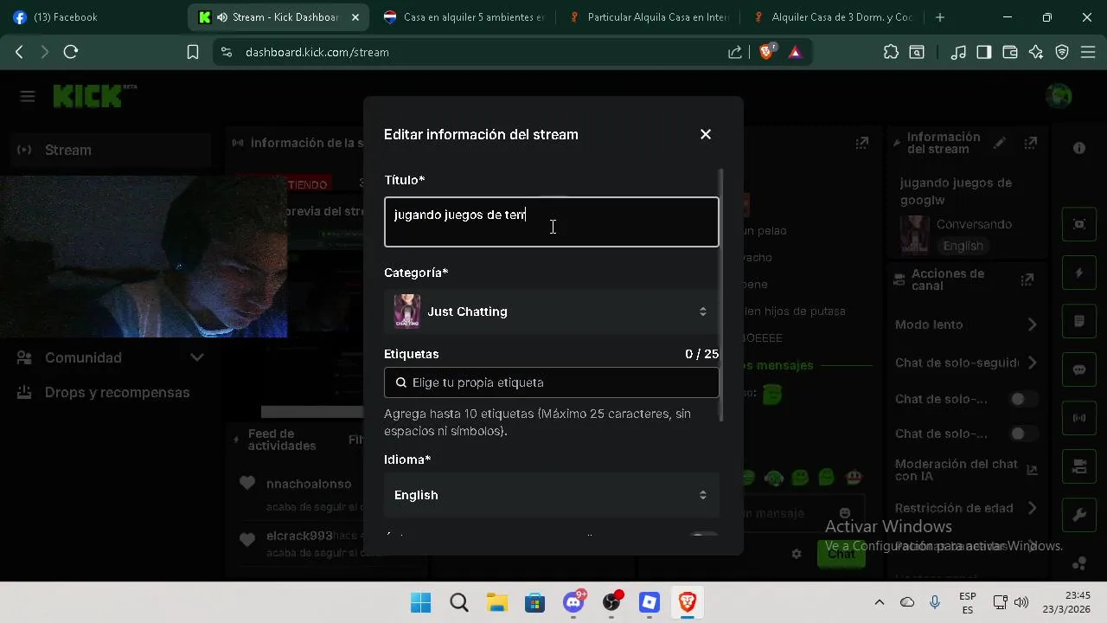Expand Chat de solo-seguidores option
Viewport: 1107px width, 623px height.
[x=966, y=363]
